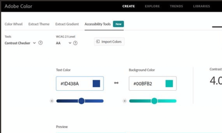Click the Import Colors button
Viewport: 222px width, 133px height.
pos(109,42)
